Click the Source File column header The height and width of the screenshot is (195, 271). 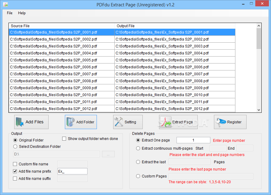(62, 26)
